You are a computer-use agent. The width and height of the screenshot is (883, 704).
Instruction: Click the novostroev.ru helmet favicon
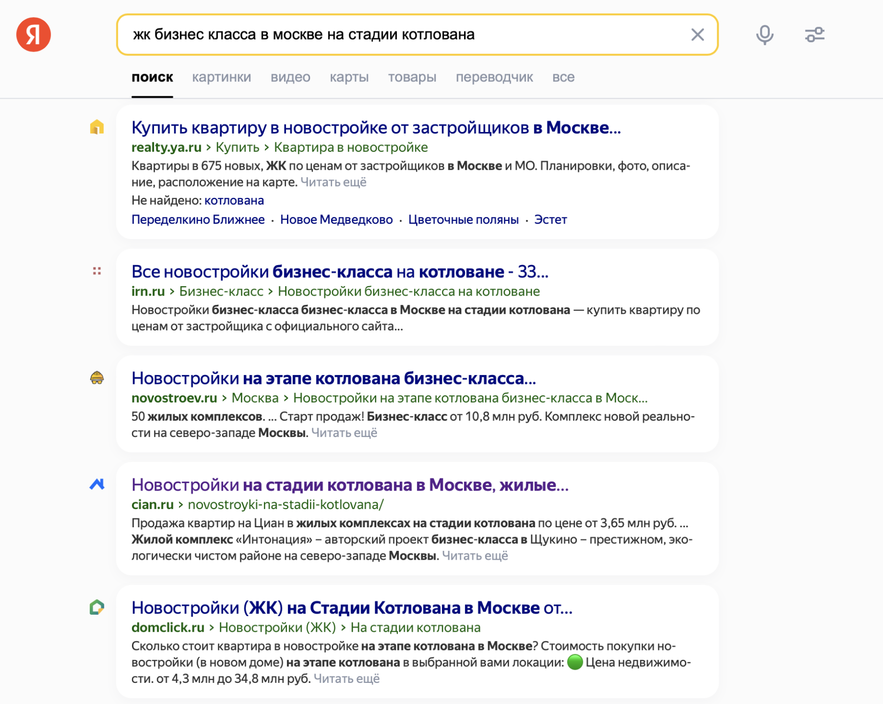(97, 378)
